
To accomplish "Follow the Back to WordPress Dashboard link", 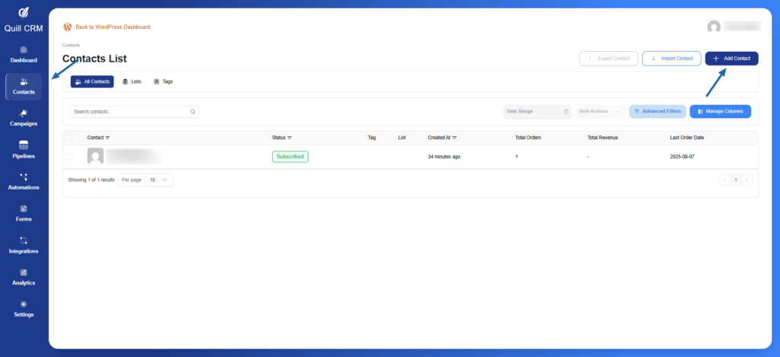I will pyautogui.click(x=112, y=27).
